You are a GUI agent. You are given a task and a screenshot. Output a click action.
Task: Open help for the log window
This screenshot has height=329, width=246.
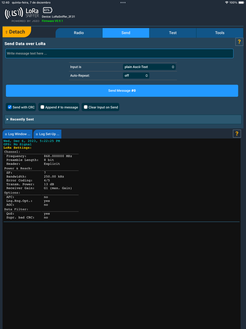(x=237, y=134)
